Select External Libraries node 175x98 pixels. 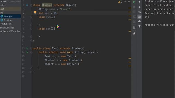click(7, 28)
